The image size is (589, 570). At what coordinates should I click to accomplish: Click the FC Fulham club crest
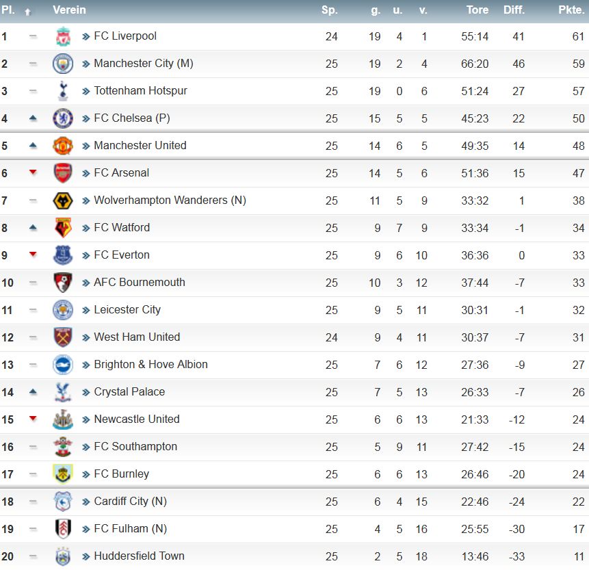tap(63, 529)
